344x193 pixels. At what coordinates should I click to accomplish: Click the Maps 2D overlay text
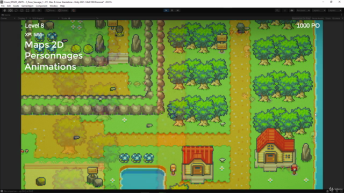pyautogui.click(x=44, y=45)
